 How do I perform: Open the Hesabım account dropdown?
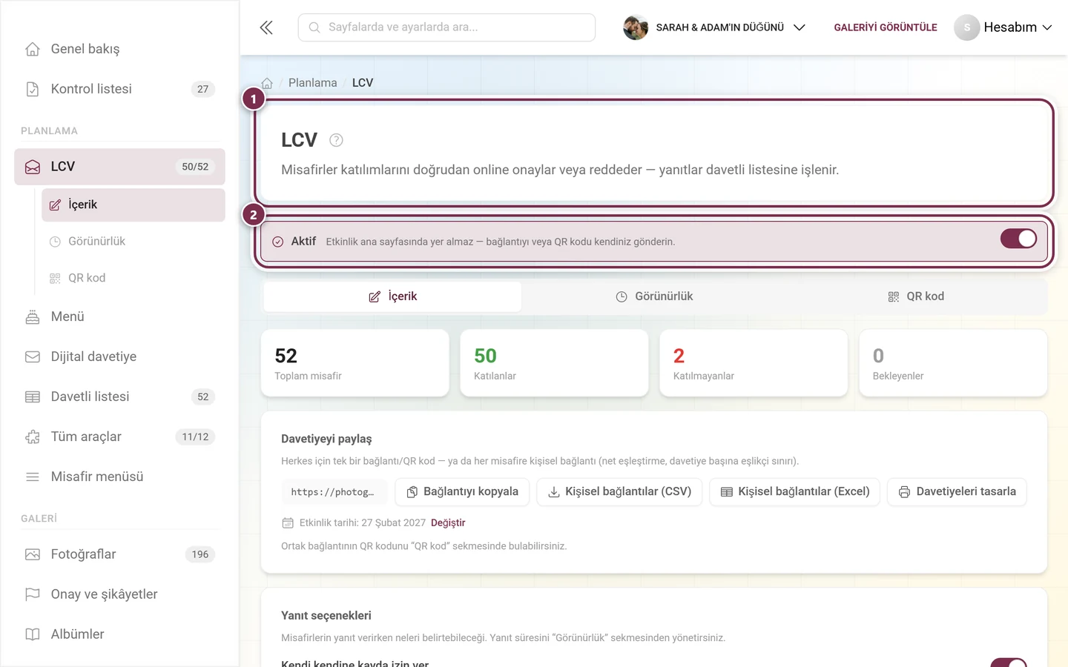click(x=1003, y=27)
